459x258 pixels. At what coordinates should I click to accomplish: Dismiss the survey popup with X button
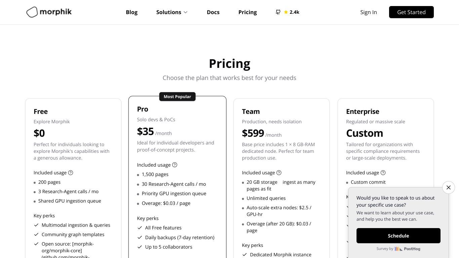[449, 187]
